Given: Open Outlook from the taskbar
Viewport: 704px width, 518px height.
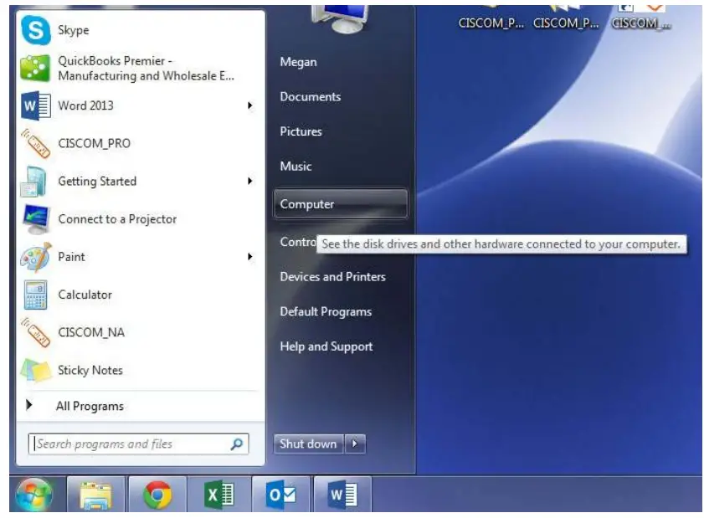Looking at the screenshot, I should tap(280, 495).
